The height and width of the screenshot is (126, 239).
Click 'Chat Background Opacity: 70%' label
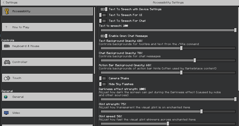point(121,53)
